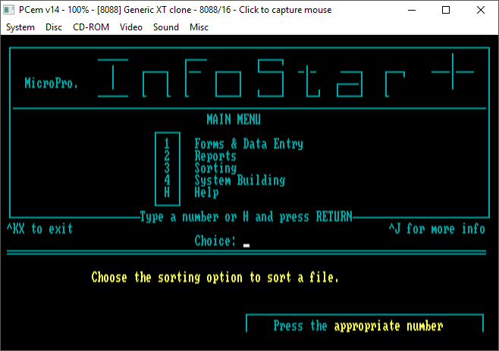Click the PCem v14 window title text
This screenshot has width=499, height=351.
[175, 10]
